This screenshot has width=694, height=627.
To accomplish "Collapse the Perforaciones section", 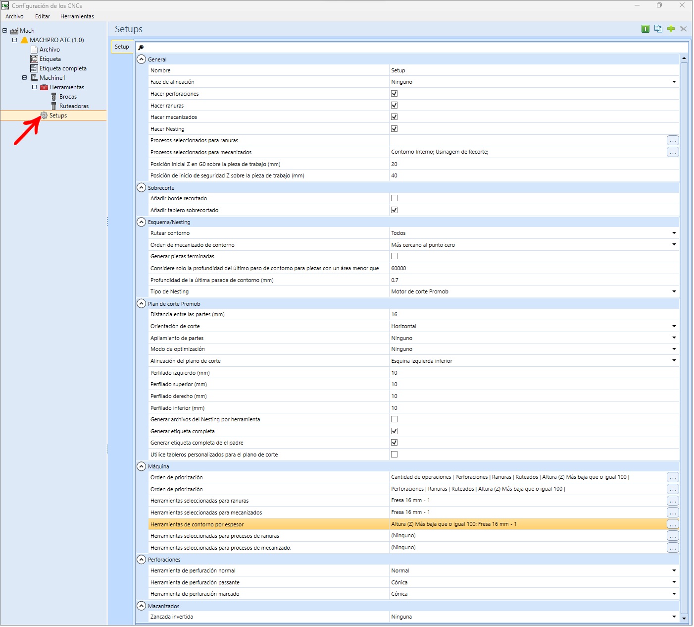I will point(142,559).
